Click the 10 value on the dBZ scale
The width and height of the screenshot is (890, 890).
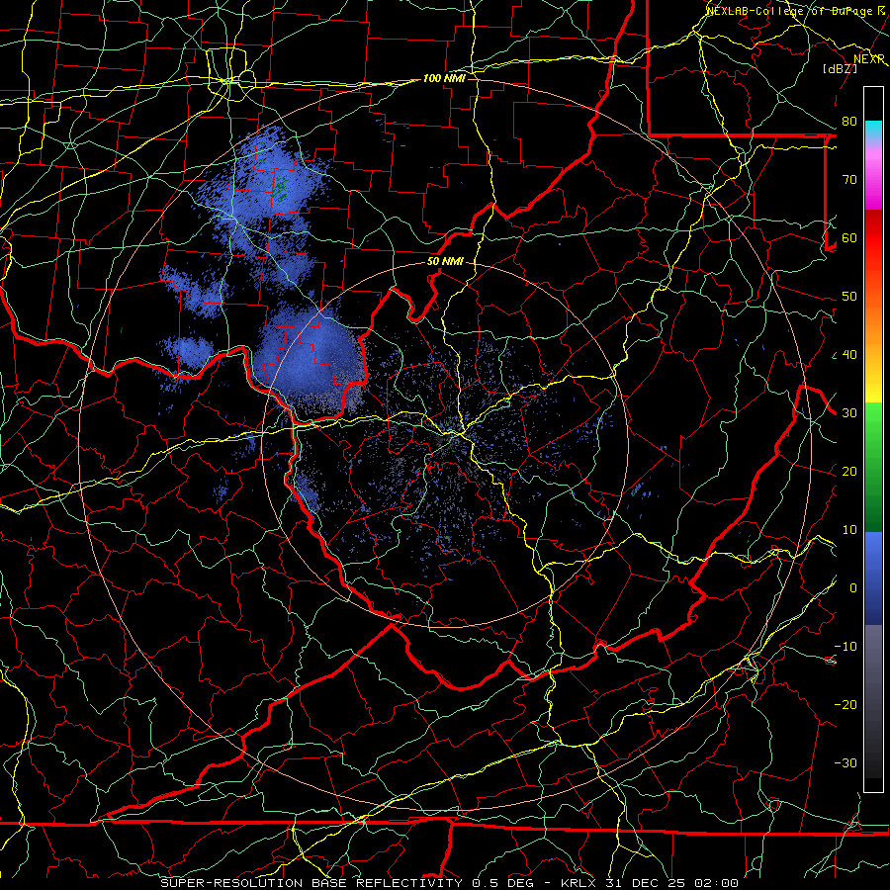click(x=849, y=530)
